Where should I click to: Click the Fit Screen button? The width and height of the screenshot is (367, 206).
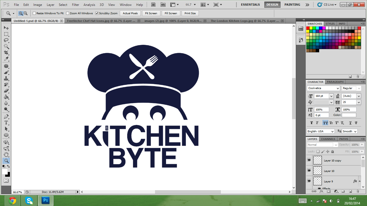click(151, 13)
